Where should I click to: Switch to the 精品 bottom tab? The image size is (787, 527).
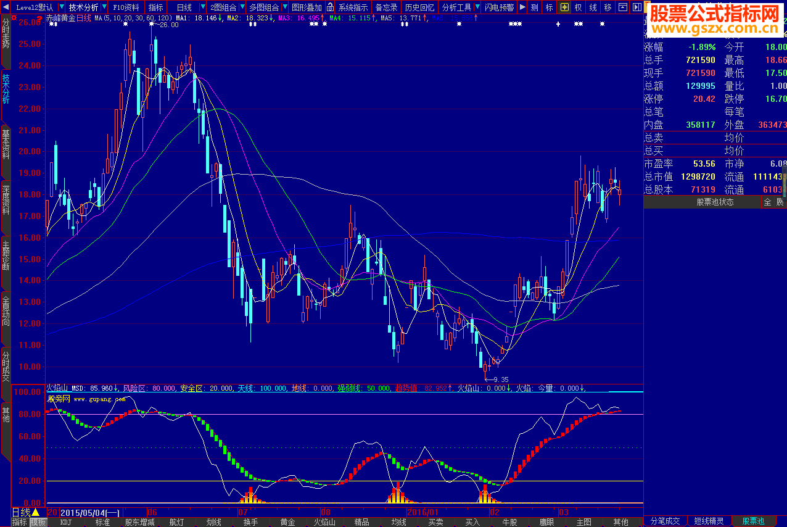(x=362, y=522)
